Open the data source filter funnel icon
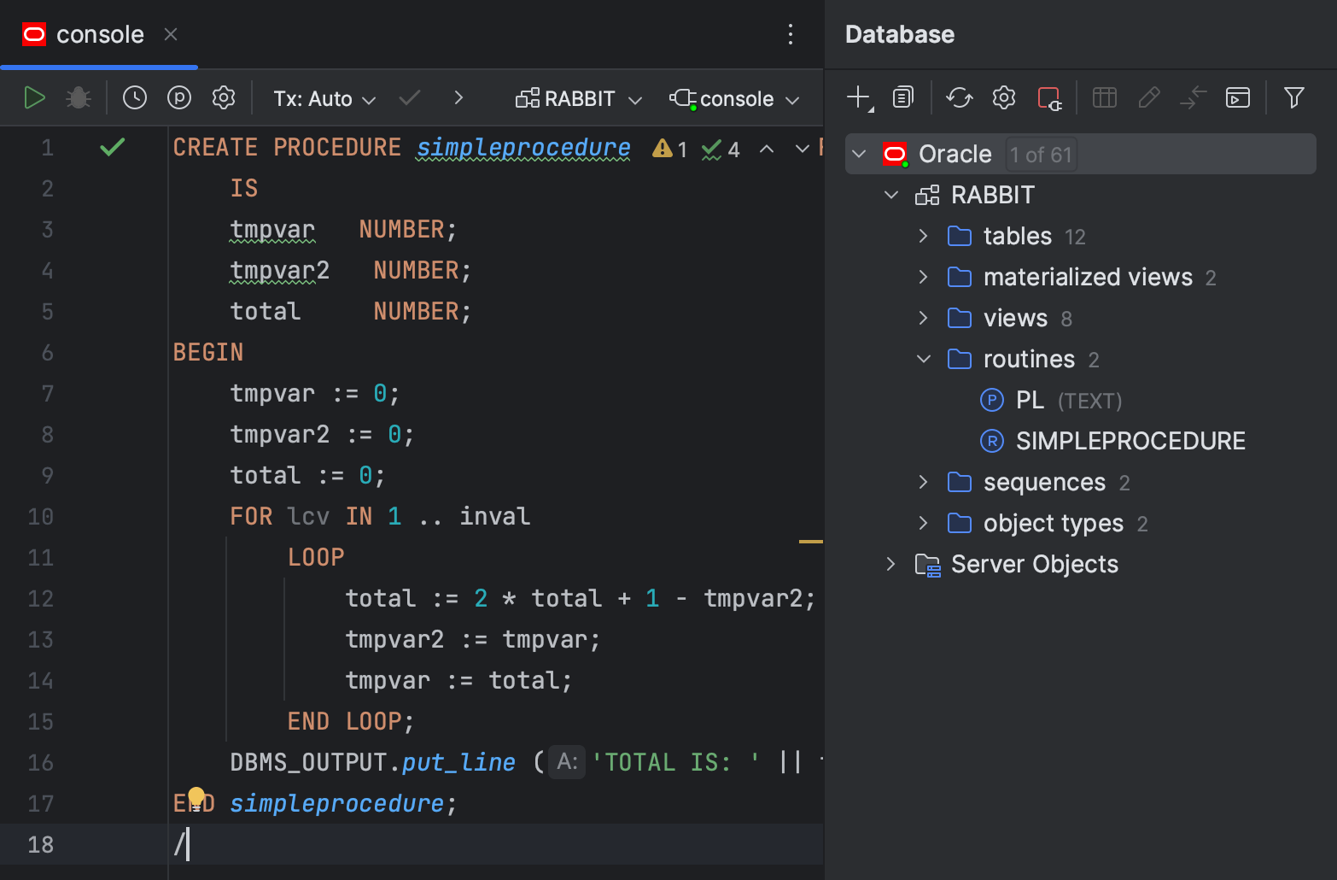This screenshot has width=1337, height=880. (1294, 97)
